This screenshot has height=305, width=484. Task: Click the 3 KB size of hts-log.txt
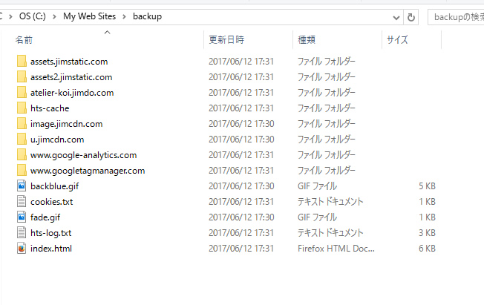pos(427,233)
